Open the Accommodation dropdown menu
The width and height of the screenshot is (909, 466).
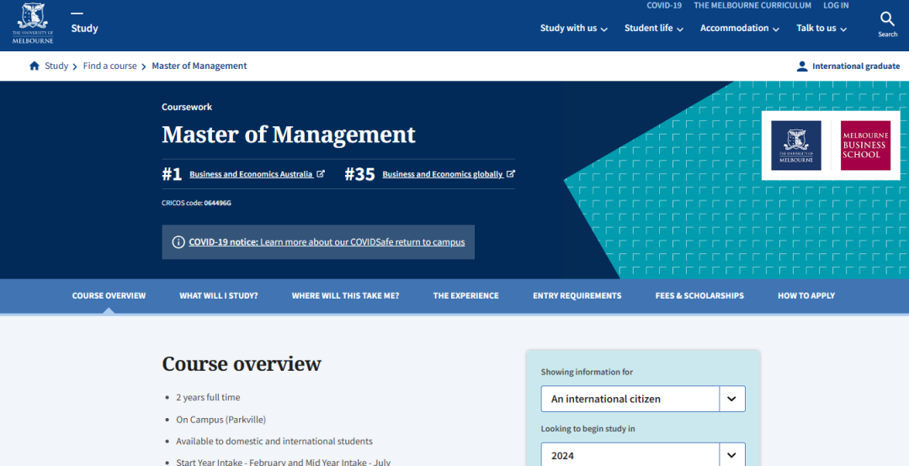(740, 29)
